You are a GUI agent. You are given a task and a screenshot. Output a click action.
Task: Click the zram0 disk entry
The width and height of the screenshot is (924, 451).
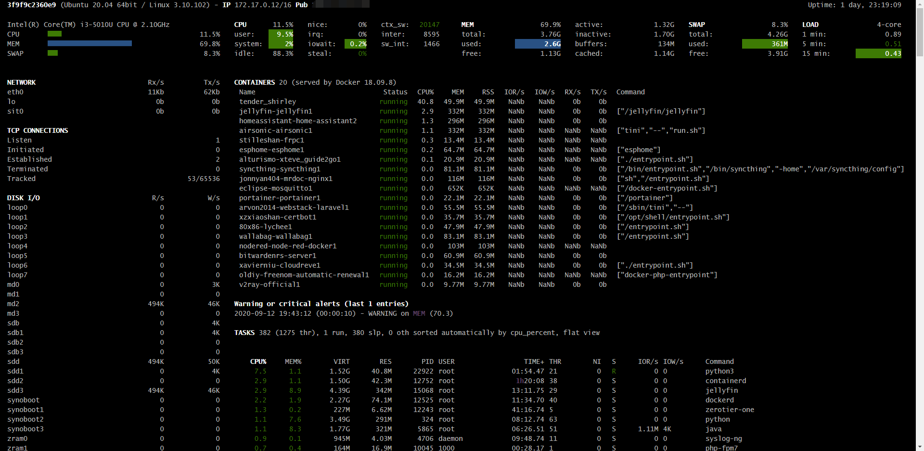pos(17,438)
